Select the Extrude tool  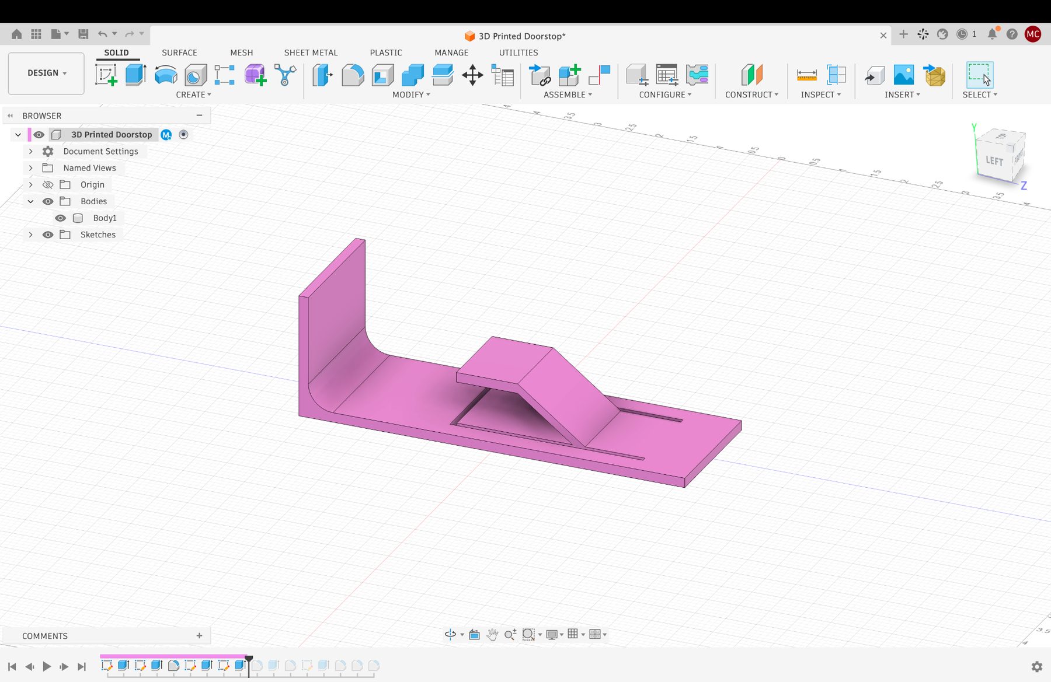click(x=135, y=75)
